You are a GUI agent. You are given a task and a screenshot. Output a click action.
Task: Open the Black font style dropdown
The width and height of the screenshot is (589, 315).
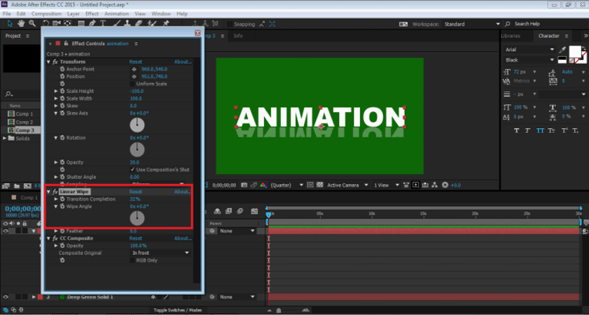click(x=530, y=60)
